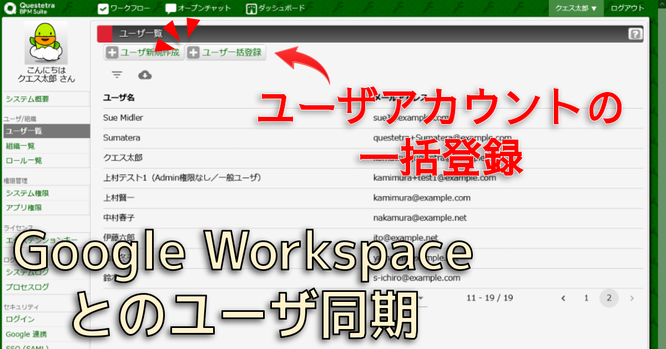Click the cloud download icon
The image size is (666, 349).
pyautogui.click(x=145, y=75)
